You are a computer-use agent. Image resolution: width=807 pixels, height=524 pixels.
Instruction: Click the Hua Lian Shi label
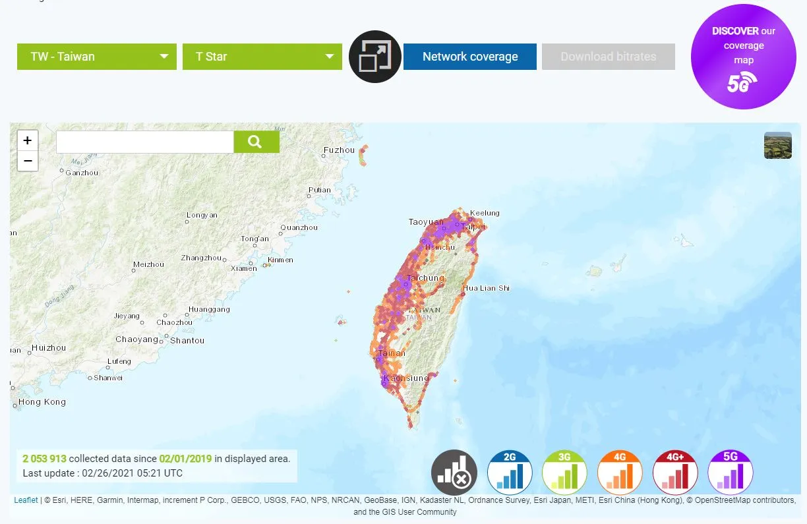point(487,288)
